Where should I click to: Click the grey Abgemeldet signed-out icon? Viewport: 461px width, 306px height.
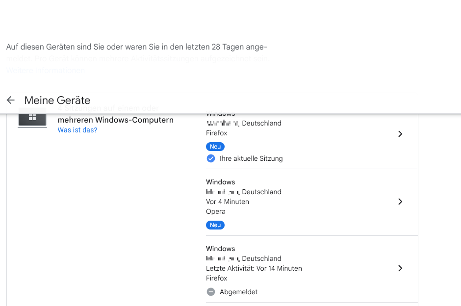(211, 292)
